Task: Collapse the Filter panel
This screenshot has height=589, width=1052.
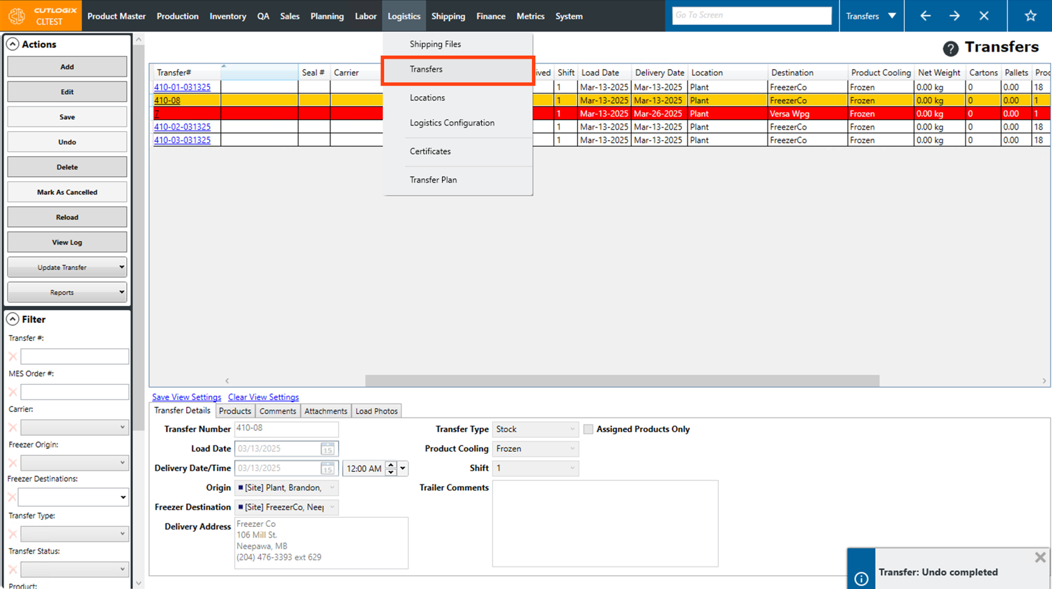Action: (13, 319)
